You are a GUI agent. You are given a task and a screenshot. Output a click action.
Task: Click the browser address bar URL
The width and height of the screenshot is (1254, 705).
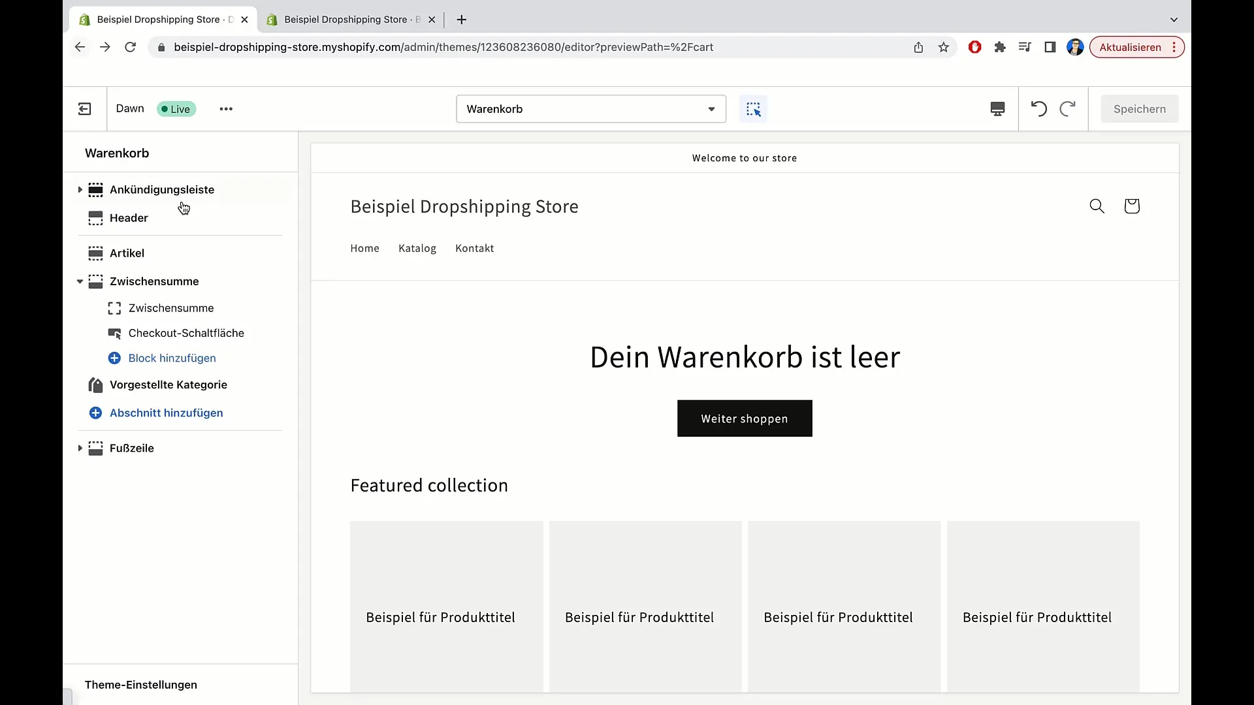[x=443, y=47]
